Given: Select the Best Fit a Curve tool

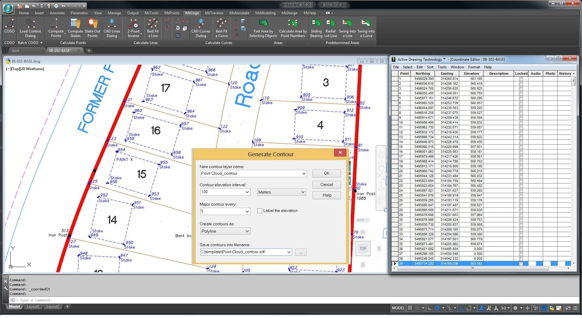Looking at the screenshot, I should coord(222,28).
